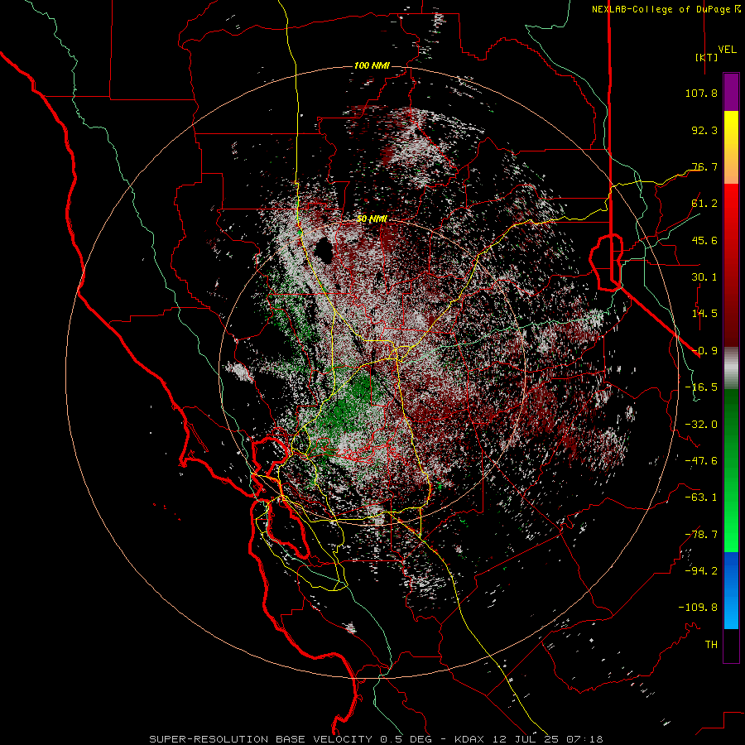Image resolution: width=745 pixels, height=745 pixels.
Task: Click the -109.8 velocity scale value
Action: click(698, 608)
